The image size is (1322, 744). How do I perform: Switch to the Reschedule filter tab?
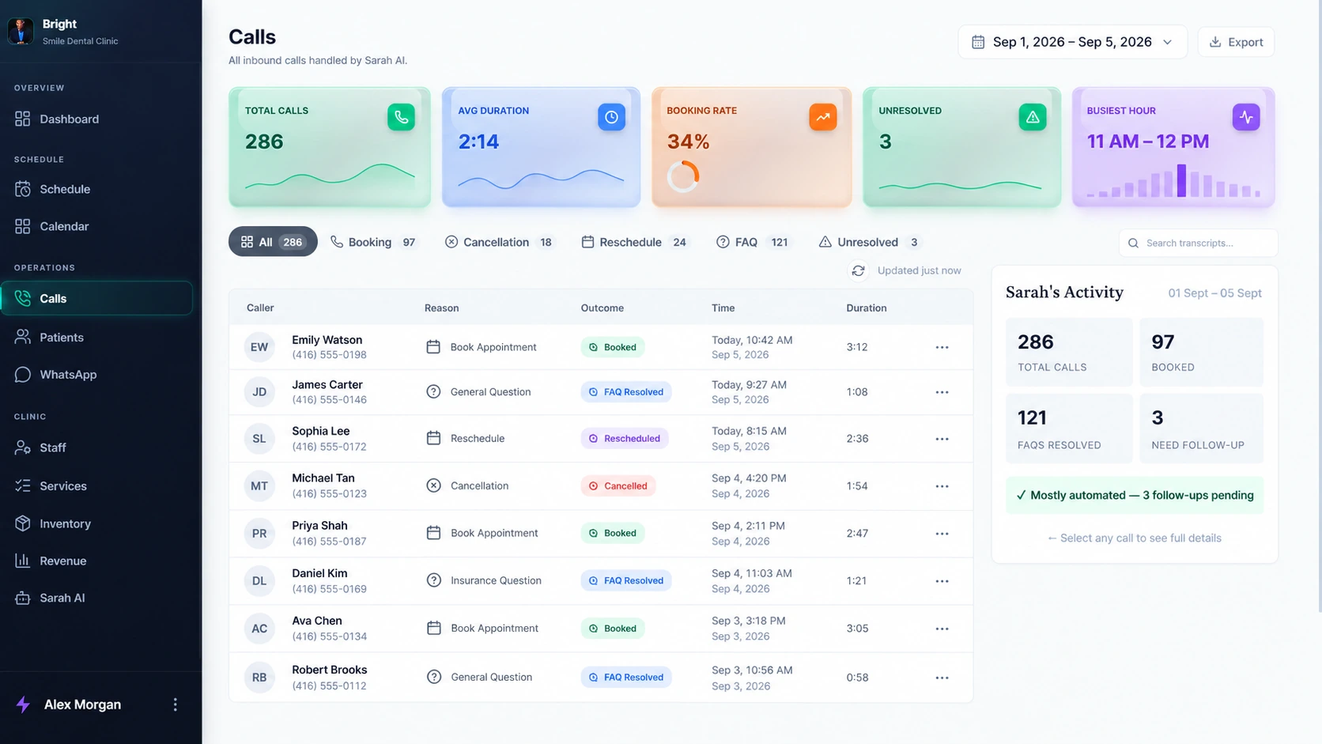pos(635,242)
